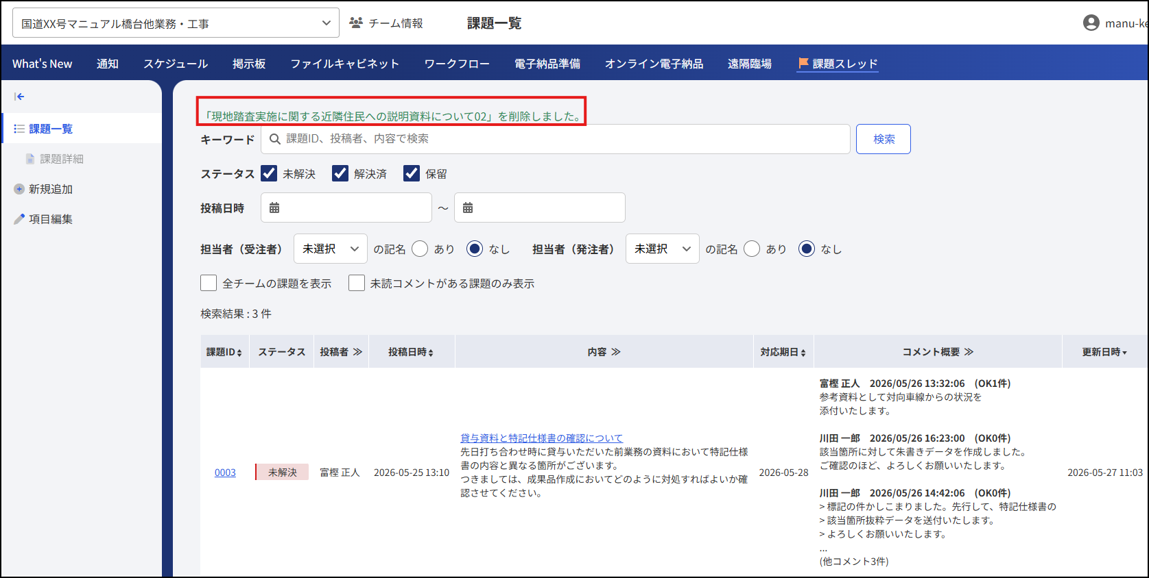Toggle the 保留 status checkbox
The height and width of the screenshot is (578, 1149).
[x=412, y=173]
